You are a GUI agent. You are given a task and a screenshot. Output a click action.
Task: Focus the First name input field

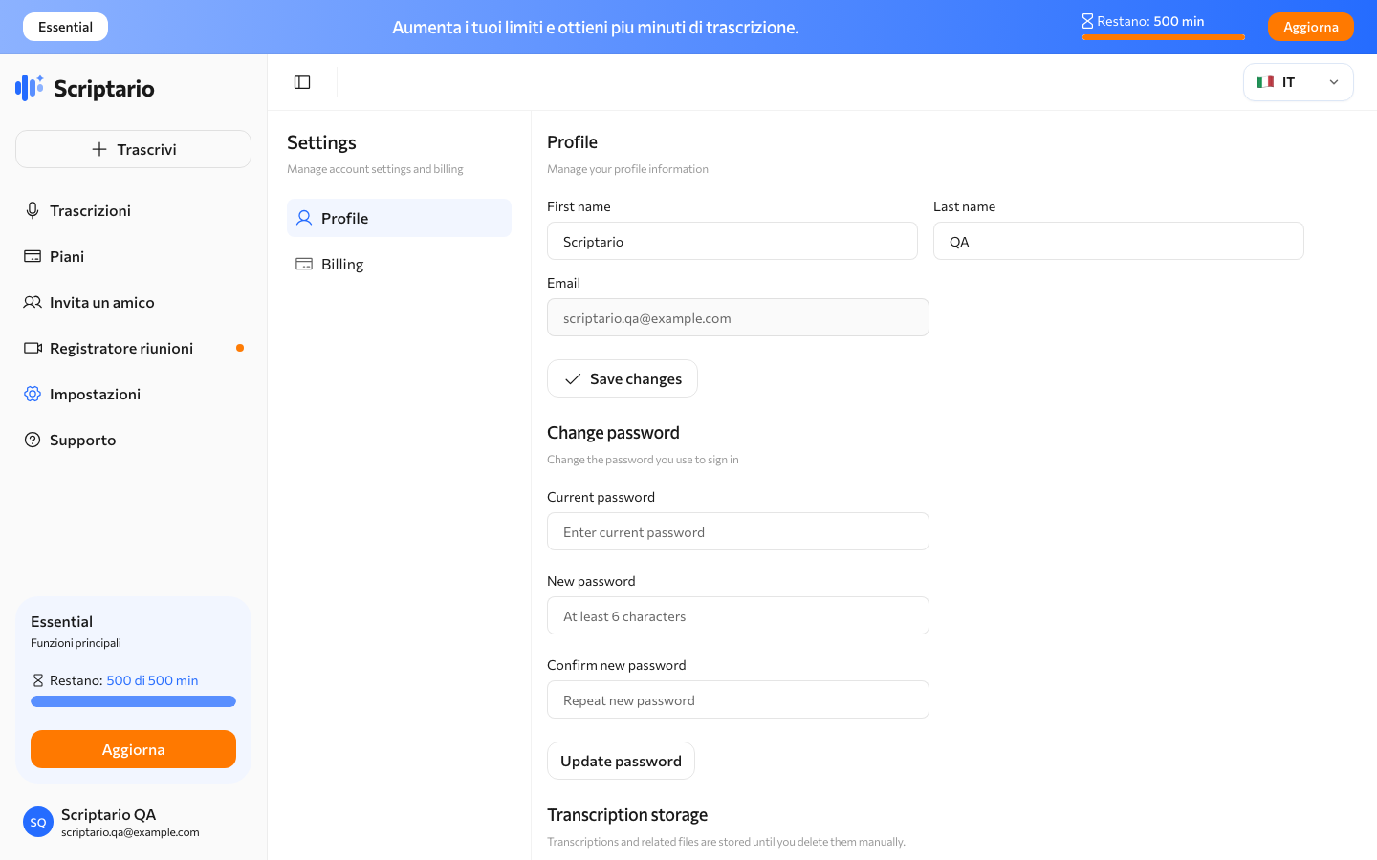732,241
